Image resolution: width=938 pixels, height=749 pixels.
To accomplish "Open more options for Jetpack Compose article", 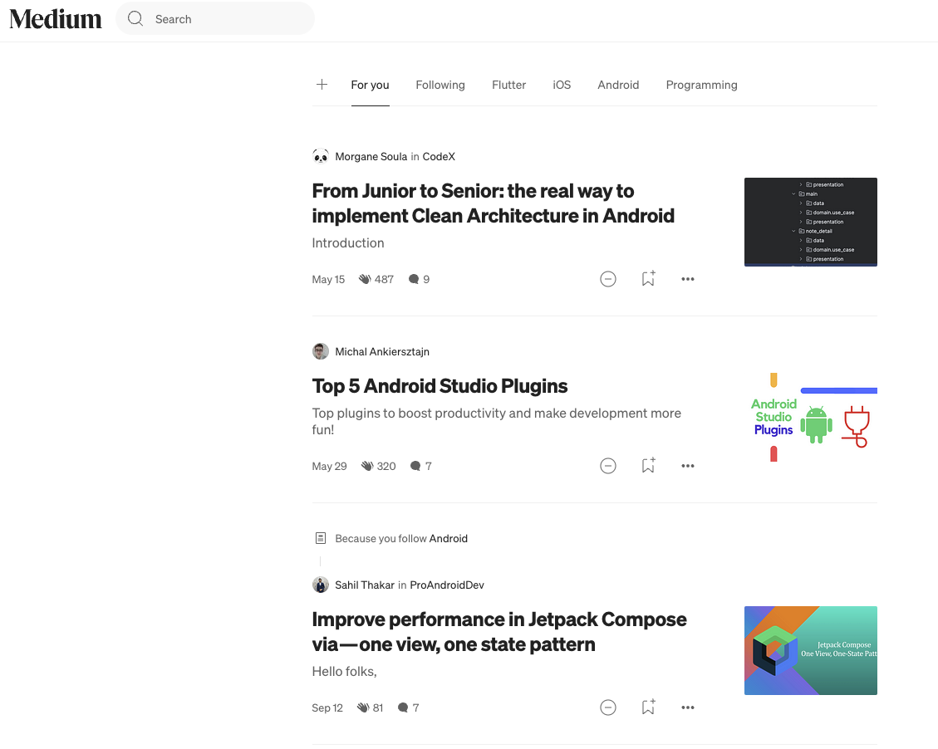I will coord(688,707).
